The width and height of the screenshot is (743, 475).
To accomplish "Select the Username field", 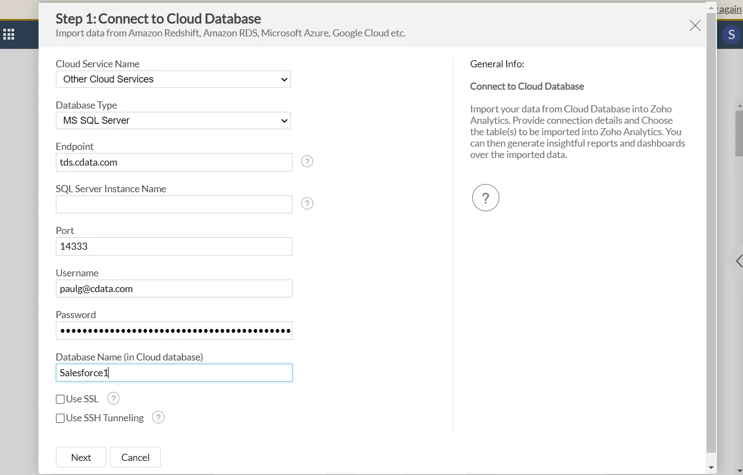I will [174, 288].
